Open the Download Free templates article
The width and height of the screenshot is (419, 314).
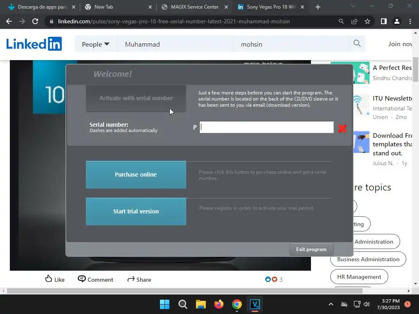tap(392, 144)
